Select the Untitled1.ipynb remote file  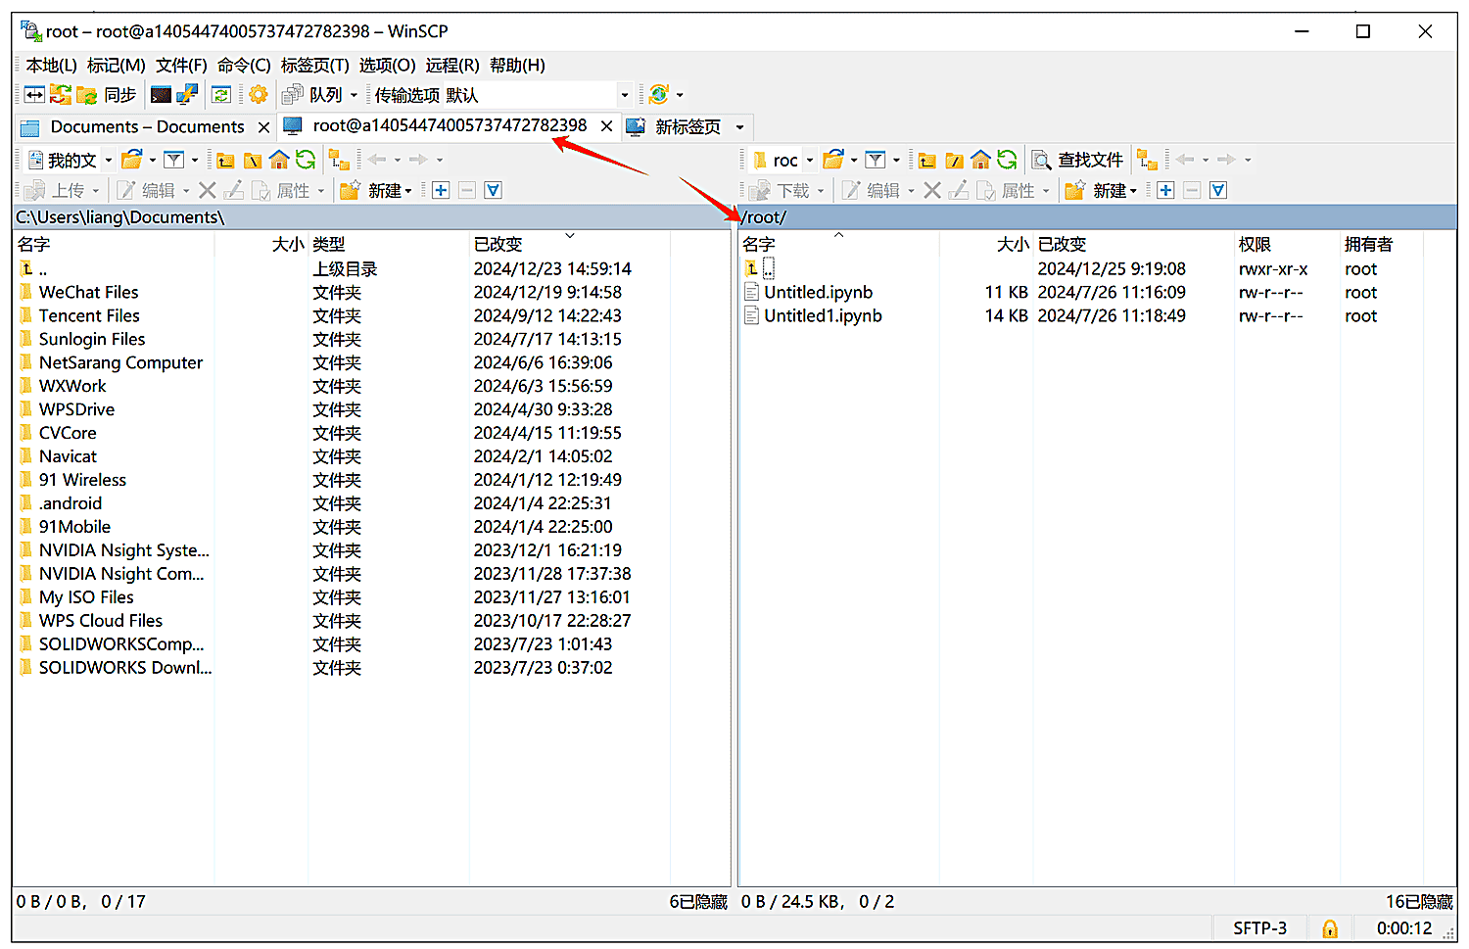click(823, 315)
